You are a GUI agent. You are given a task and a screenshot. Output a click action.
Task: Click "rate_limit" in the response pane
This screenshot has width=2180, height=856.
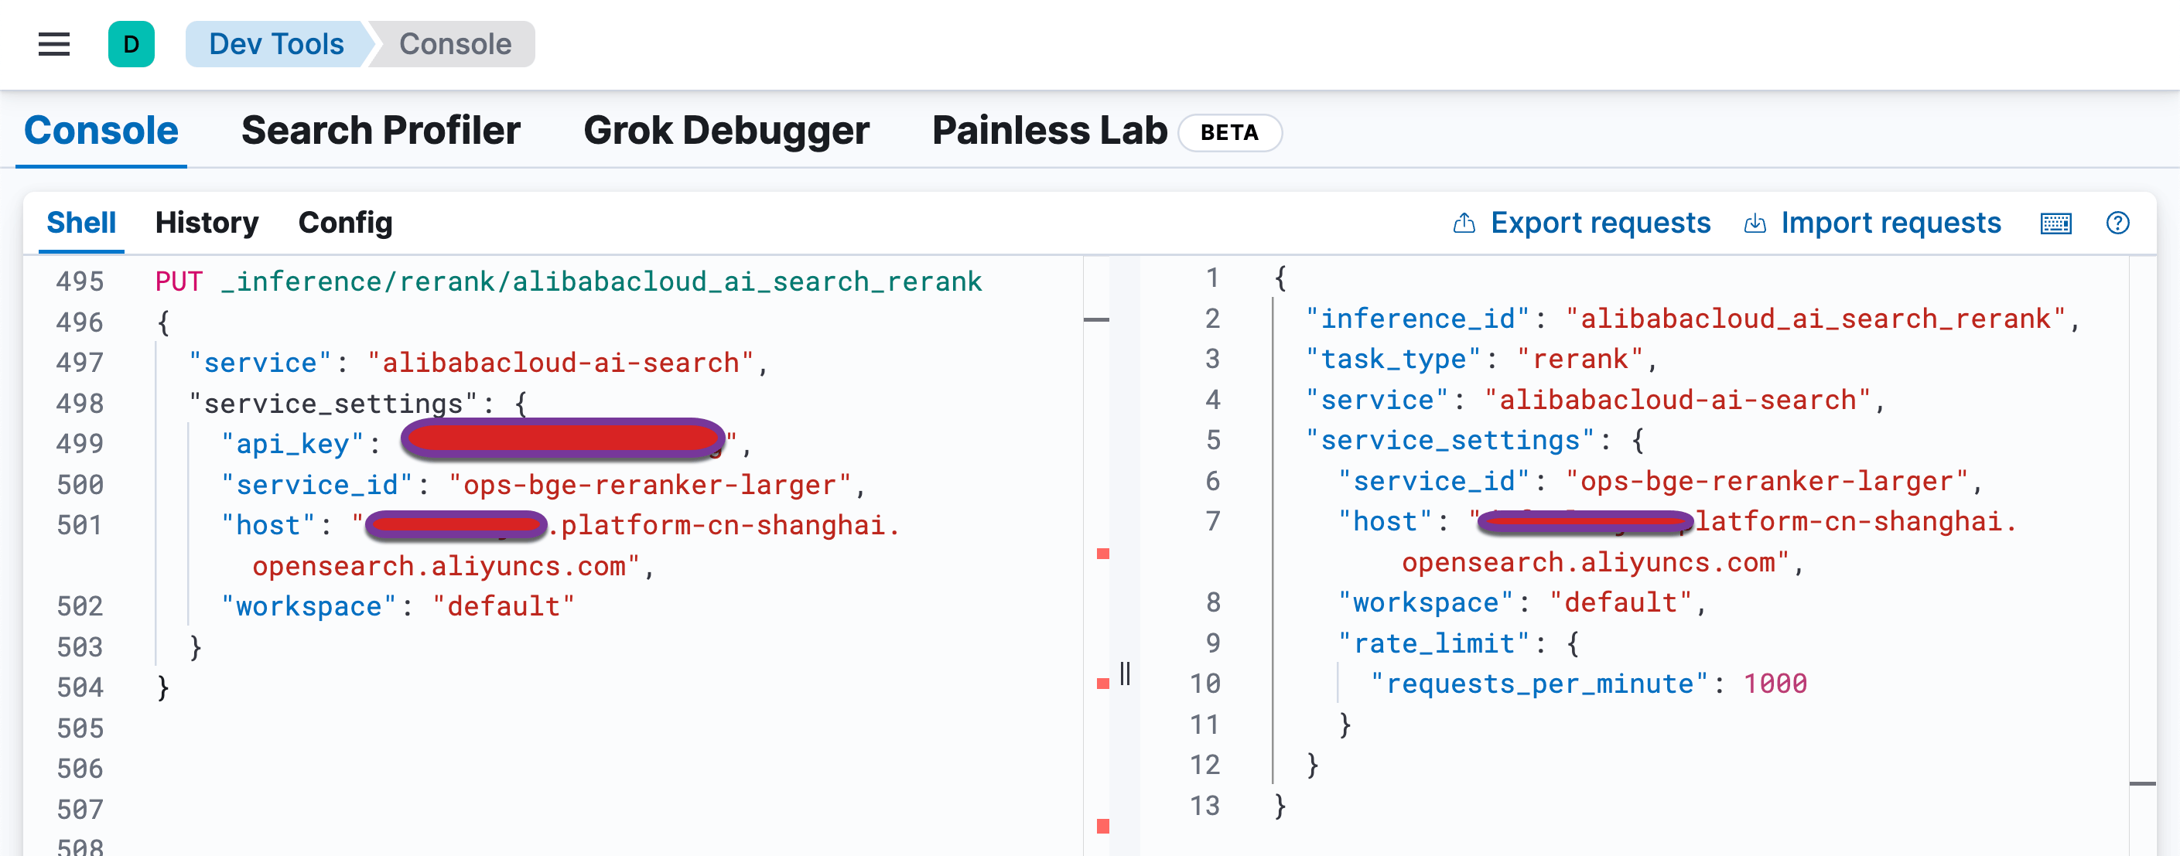tap(1433, 643)
